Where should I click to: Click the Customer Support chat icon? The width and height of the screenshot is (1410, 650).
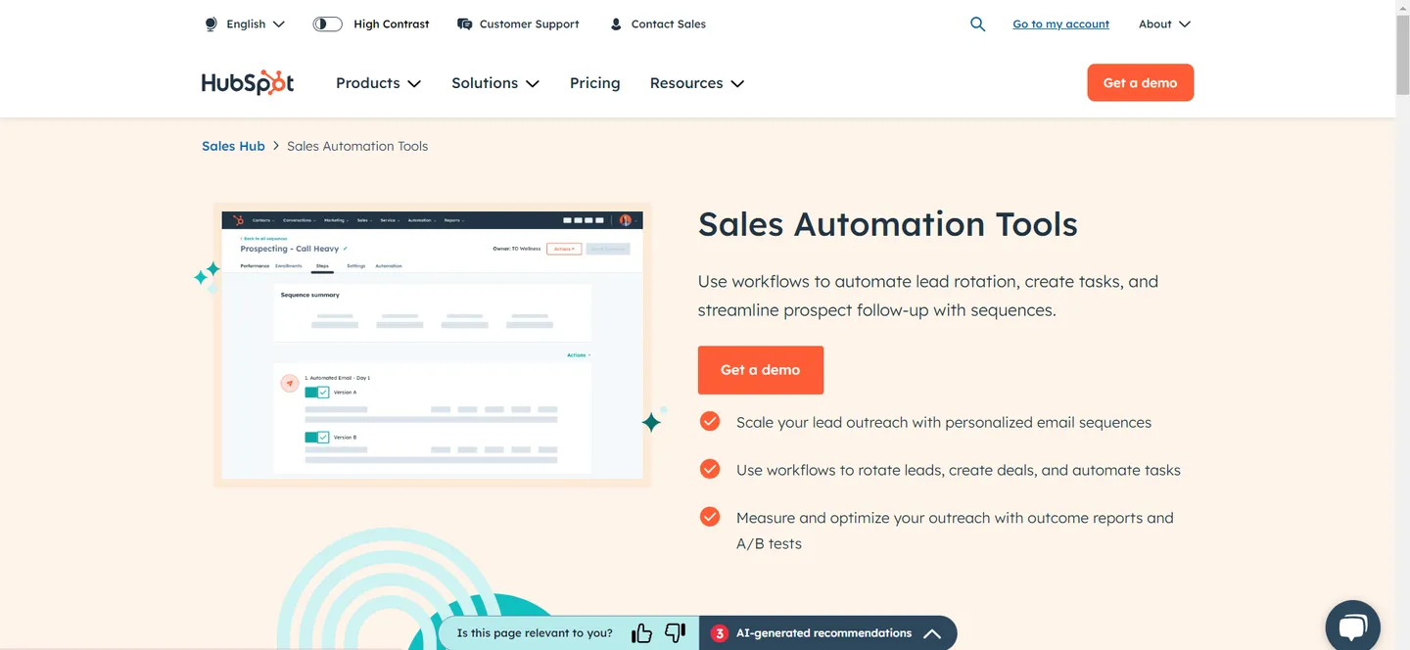pos(465,23)
